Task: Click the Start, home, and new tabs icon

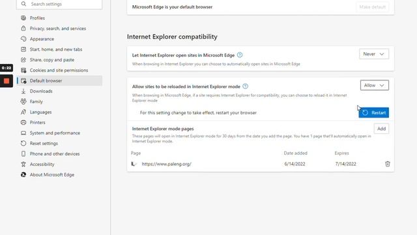Action: click(23, 50)
